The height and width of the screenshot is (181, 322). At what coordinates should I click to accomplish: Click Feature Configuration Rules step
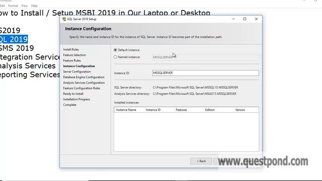pyautogui.click(x=82, y=88)
